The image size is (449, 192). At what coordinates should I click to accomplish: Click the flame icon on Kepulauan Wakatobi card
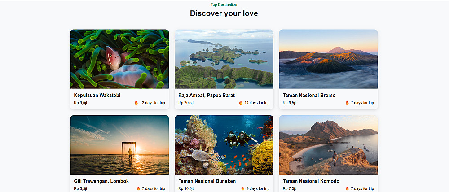tap(136, 103)
